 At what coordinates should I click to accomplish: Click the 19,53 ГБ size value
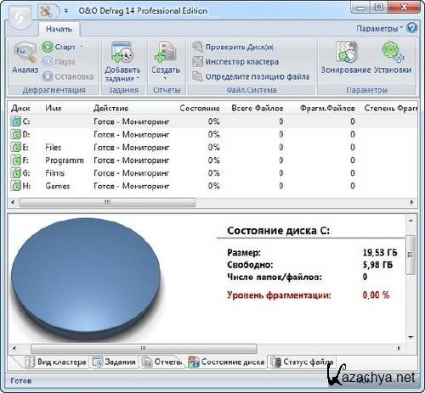380,252
